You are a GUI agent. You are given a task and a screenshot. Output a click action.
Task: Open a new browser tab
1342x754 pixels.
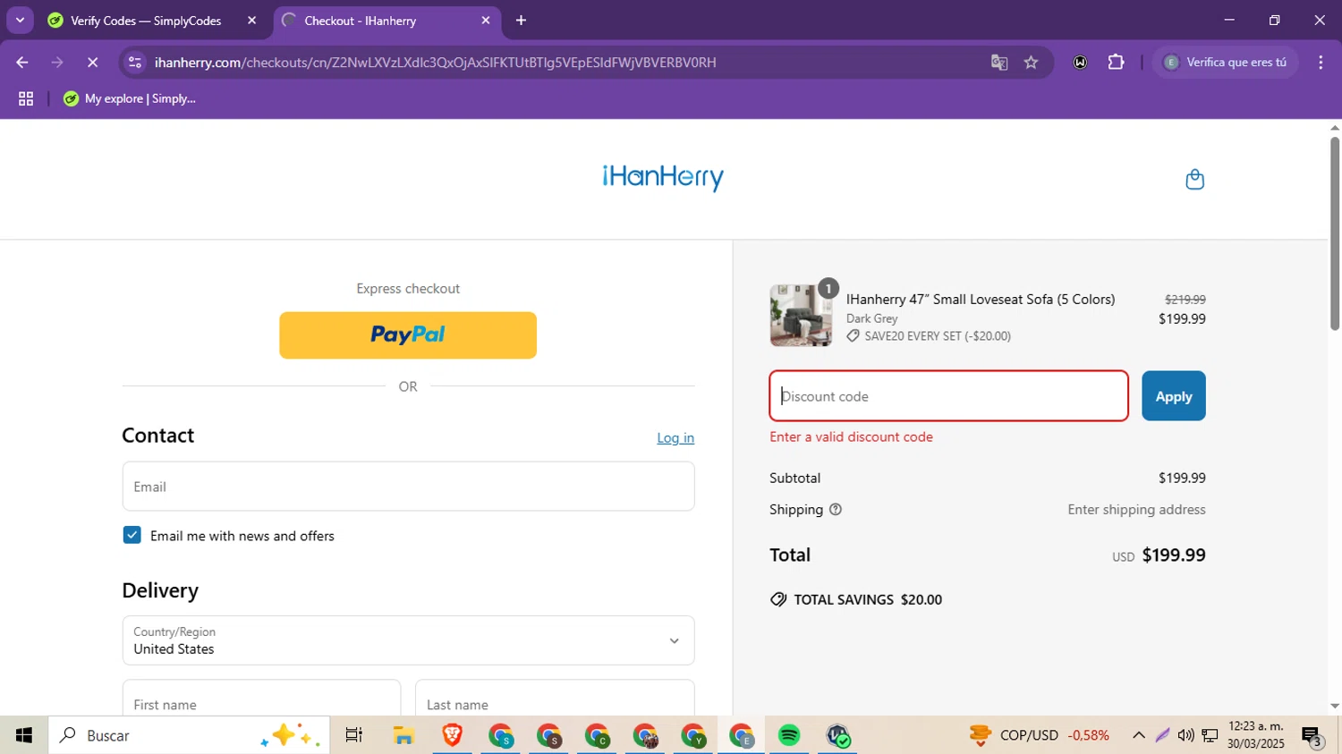pos(522,21)
